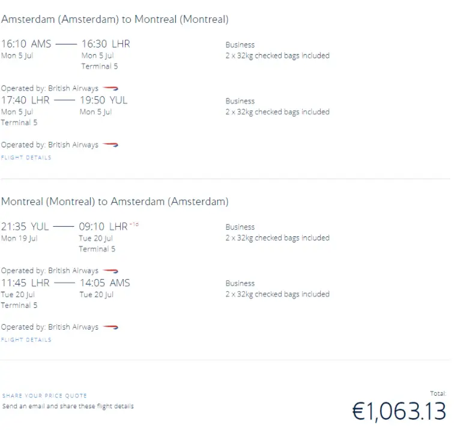Screen dimensions: 454x430
Task: Click British Airways logo under LHR–YUL flight
Action: pyautogui.click(x=110, y=145)
